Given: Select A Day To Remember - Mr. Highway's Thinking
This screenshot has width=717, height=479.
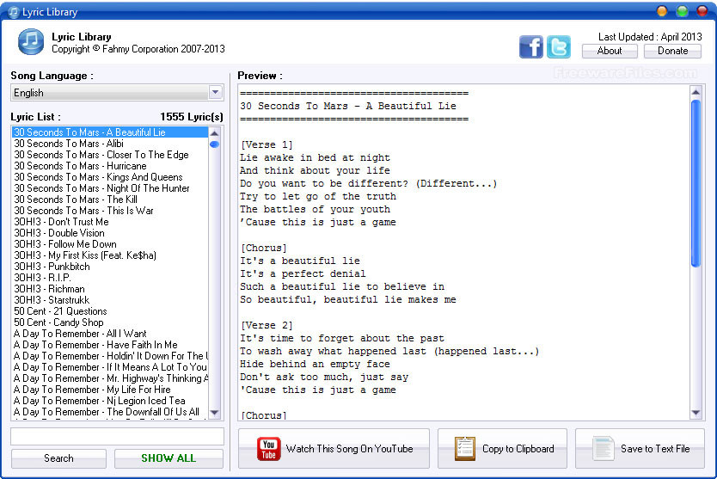Looking at the screenshot, I should click(110, 378).
